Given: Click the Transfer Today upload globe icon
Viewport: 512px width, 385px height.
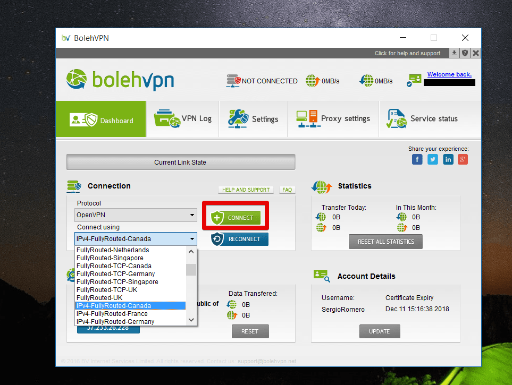Looking at the screenshot, I should [x=321, y=227].
